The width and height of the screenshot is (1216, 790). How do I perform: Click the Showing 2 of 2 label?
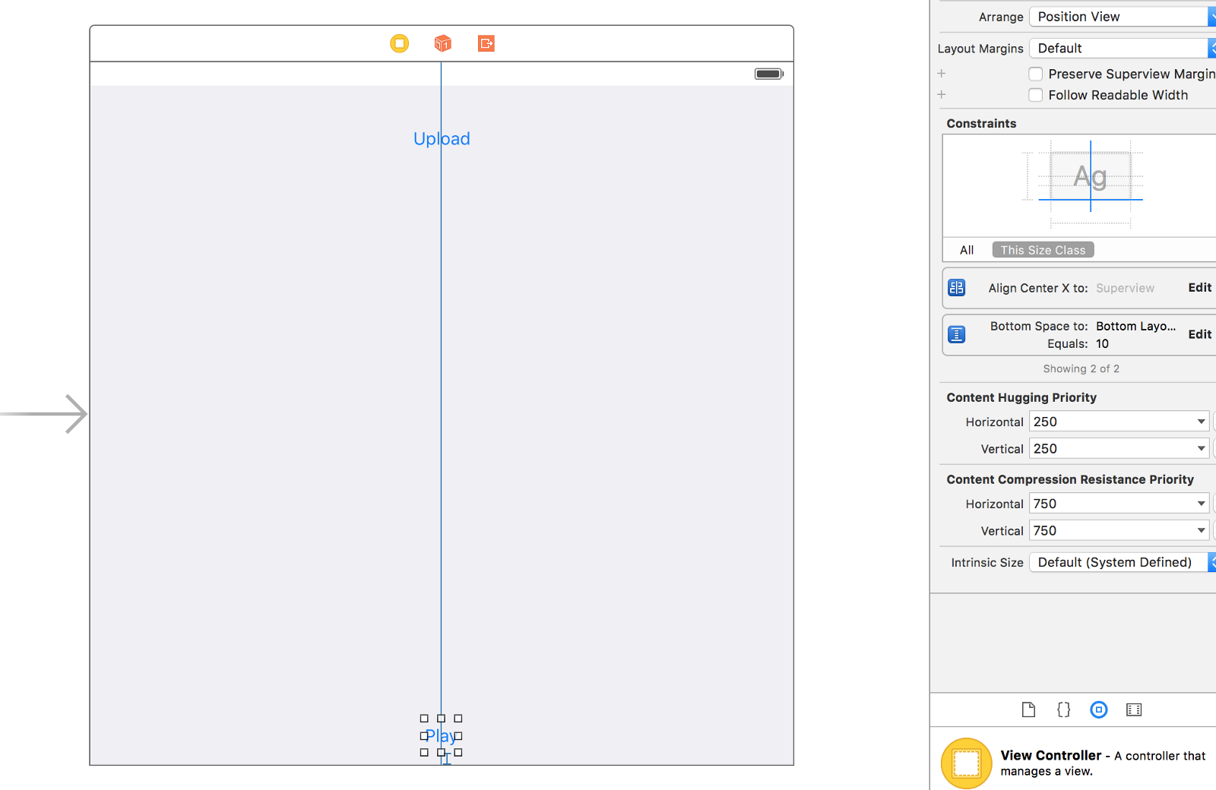(1081, 368)
